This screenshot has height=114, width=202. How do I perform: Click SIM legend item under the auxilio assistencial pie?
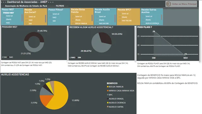pyautogui.click(x=79, y=58)
